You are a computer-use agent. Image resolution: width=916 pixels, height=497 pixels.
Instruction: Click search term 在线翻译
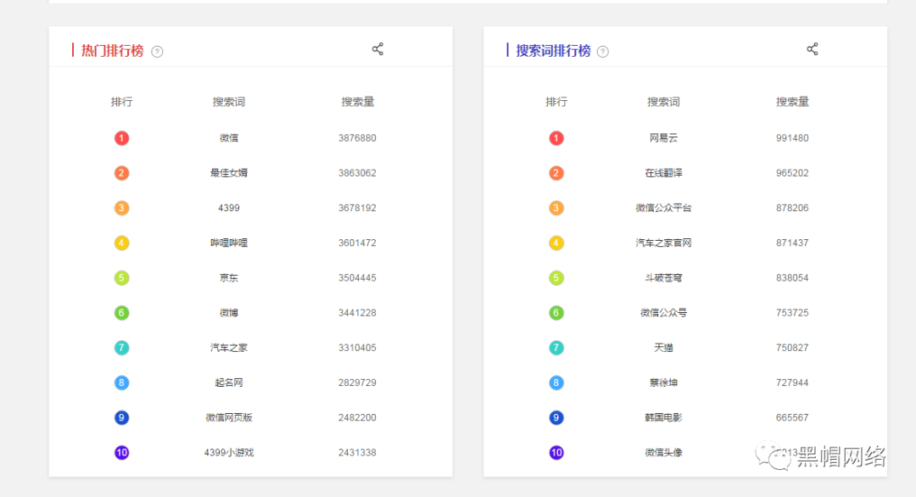663,173
